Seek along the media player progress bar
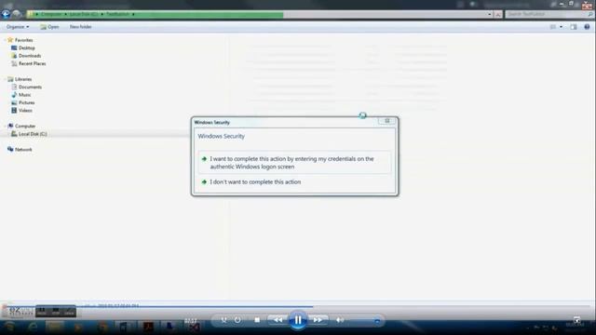596x335 pixels. point(298,306)
